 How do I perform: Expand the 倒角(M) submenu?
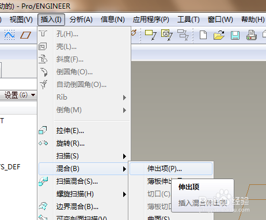coord(85,110)
